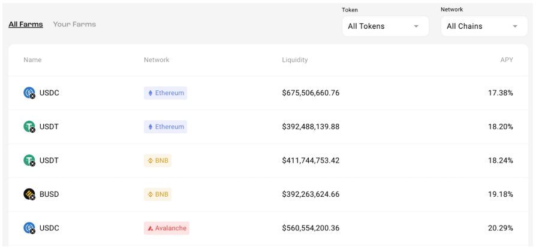Open the All Chains network dropdown
The image size is (536, 250).
(484, 26)
